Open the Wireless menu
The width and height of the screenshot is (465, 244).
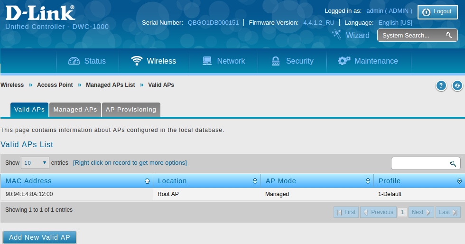154,61
